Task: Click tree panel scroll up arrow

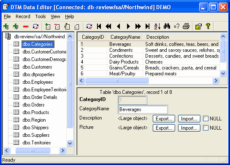Action: point(70,36)
